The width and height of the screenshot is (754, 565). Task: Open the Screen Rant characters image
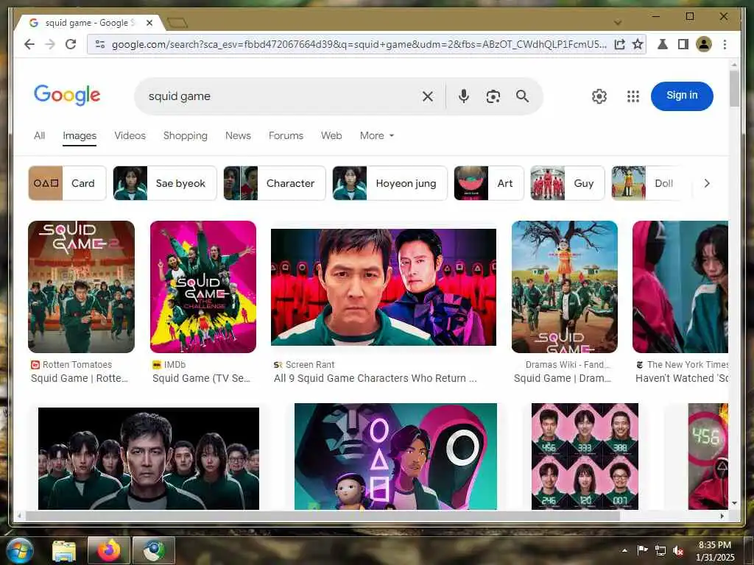(384, 287)
